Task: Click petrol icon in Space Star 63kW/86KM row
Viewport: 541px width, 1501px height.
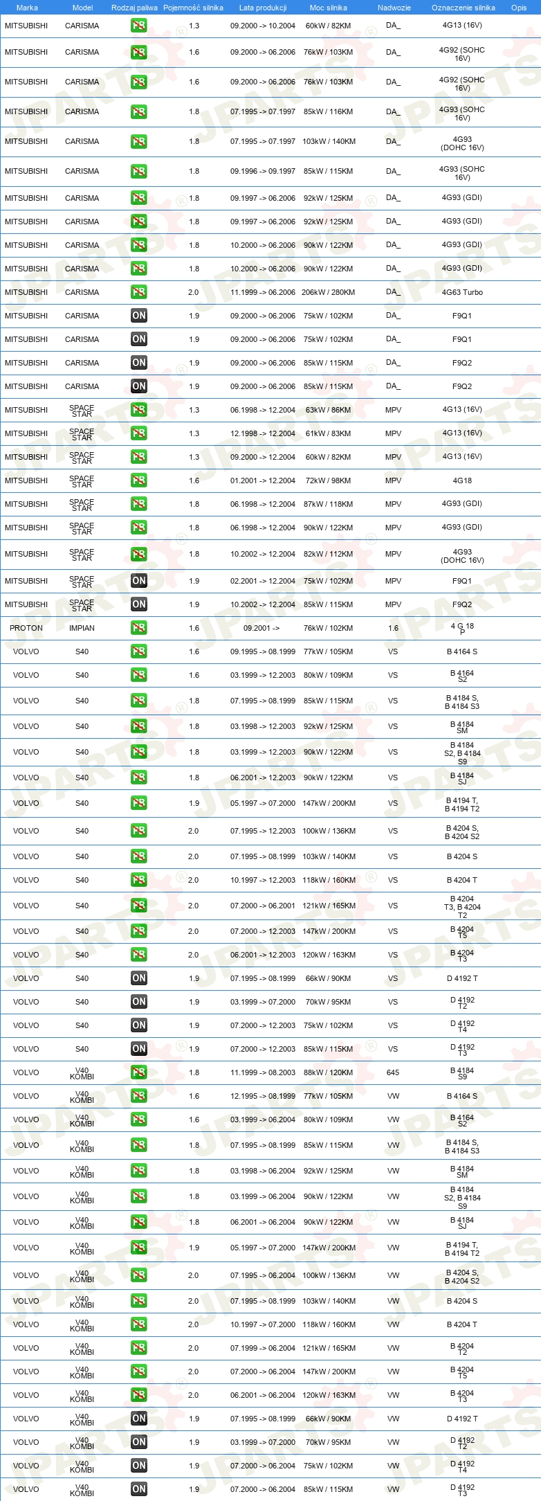Action: pyautogui.click(x=139, y=410)
